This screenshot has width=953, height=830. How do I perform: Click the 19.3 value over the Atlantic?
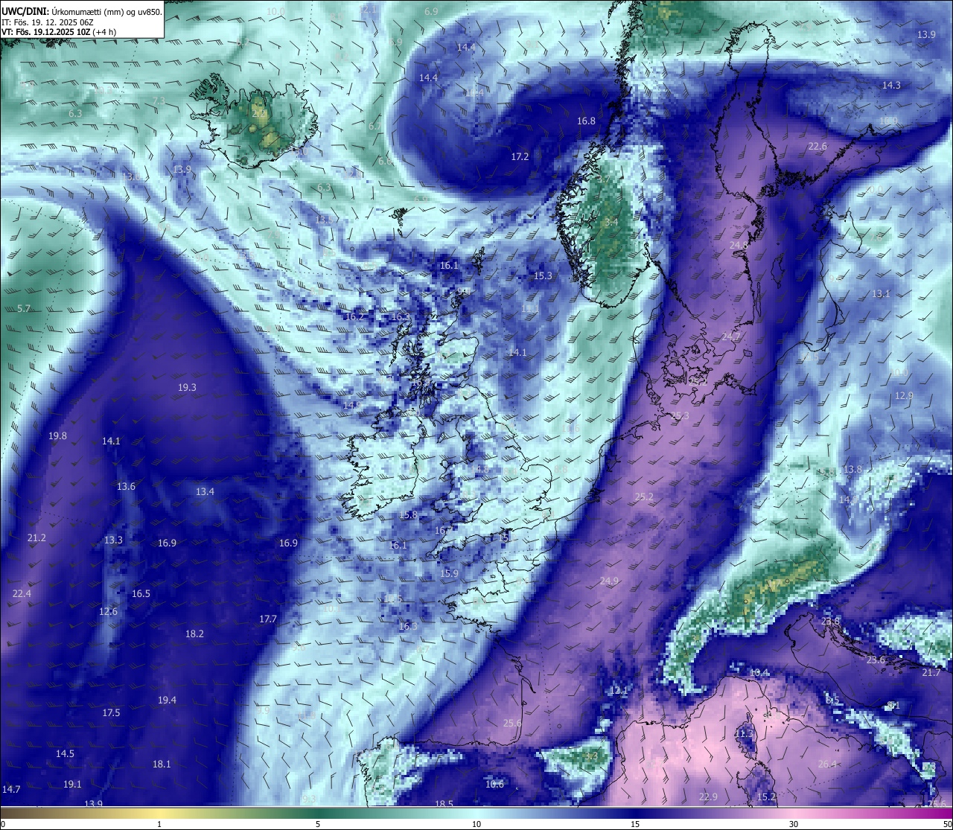[x=187, y=387]
